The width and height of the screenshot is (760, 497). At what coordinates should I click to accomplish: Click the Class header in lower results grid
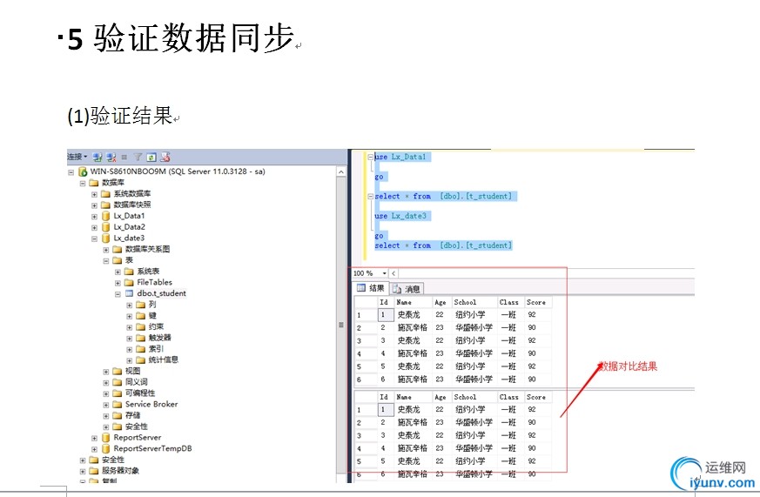509,397
